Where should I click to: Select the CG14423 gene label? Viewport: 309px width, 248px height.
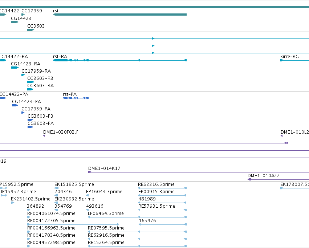click(21, 18)
